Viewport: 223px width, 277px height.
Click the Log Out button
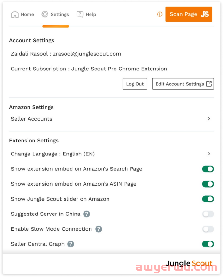tap(135, 84)
